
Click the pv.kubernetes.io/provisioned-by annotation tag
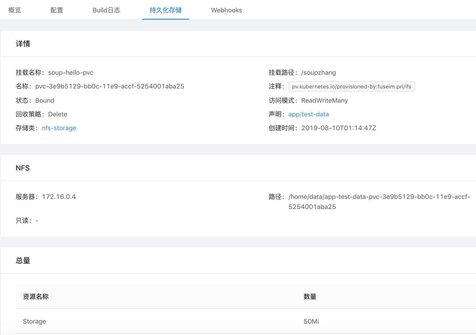(x=351, y=87)
